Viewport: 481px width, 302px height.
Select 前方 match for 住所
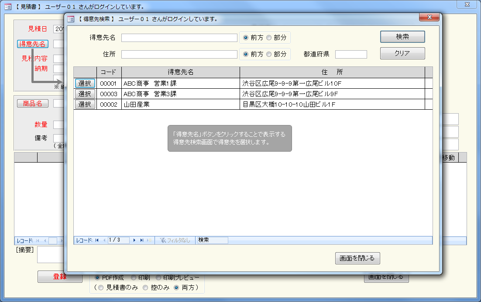point(246,54)
